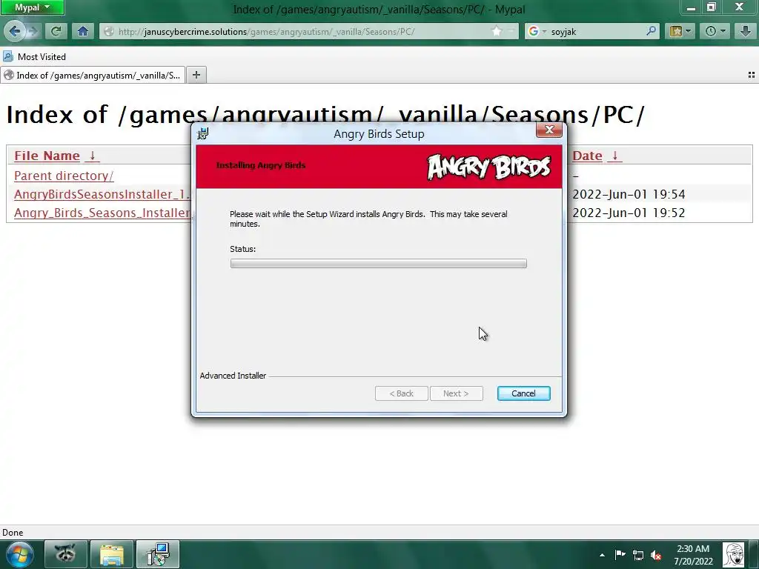Viewport: 759px width, 569px height.
Task: Click the disabled Next > button
Action: 456,393
